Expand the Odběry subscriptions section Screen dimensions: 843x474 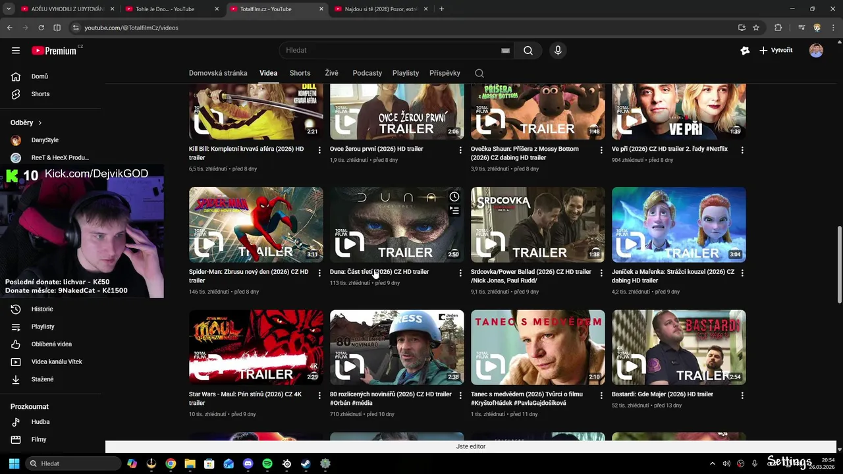[x=26, y=122]
